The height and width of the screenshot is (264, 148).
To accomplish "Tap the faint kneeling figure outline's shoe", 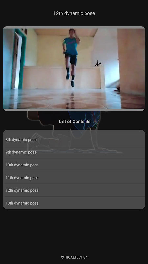I will click(x=35, y=142).
